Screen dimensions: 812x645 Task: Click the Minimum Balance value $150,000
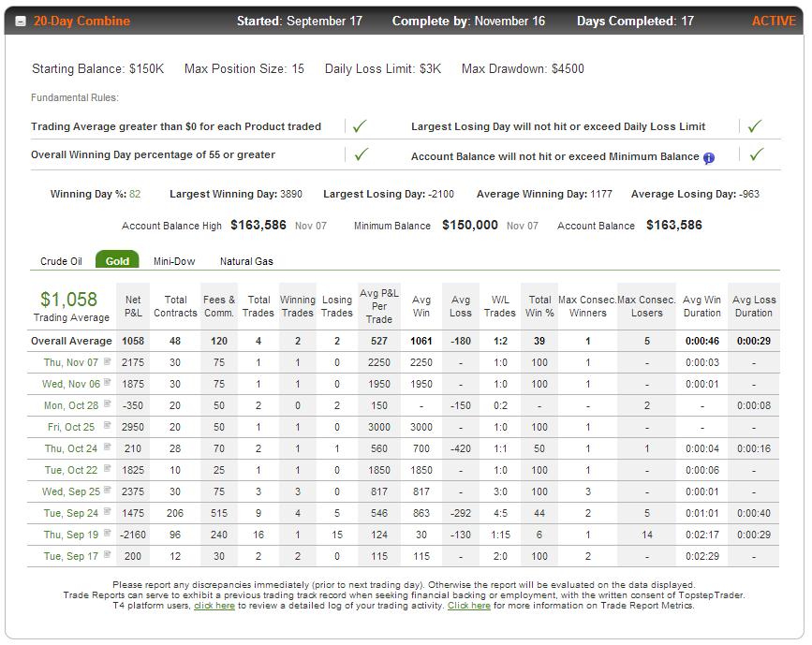[x=470, y=226]
